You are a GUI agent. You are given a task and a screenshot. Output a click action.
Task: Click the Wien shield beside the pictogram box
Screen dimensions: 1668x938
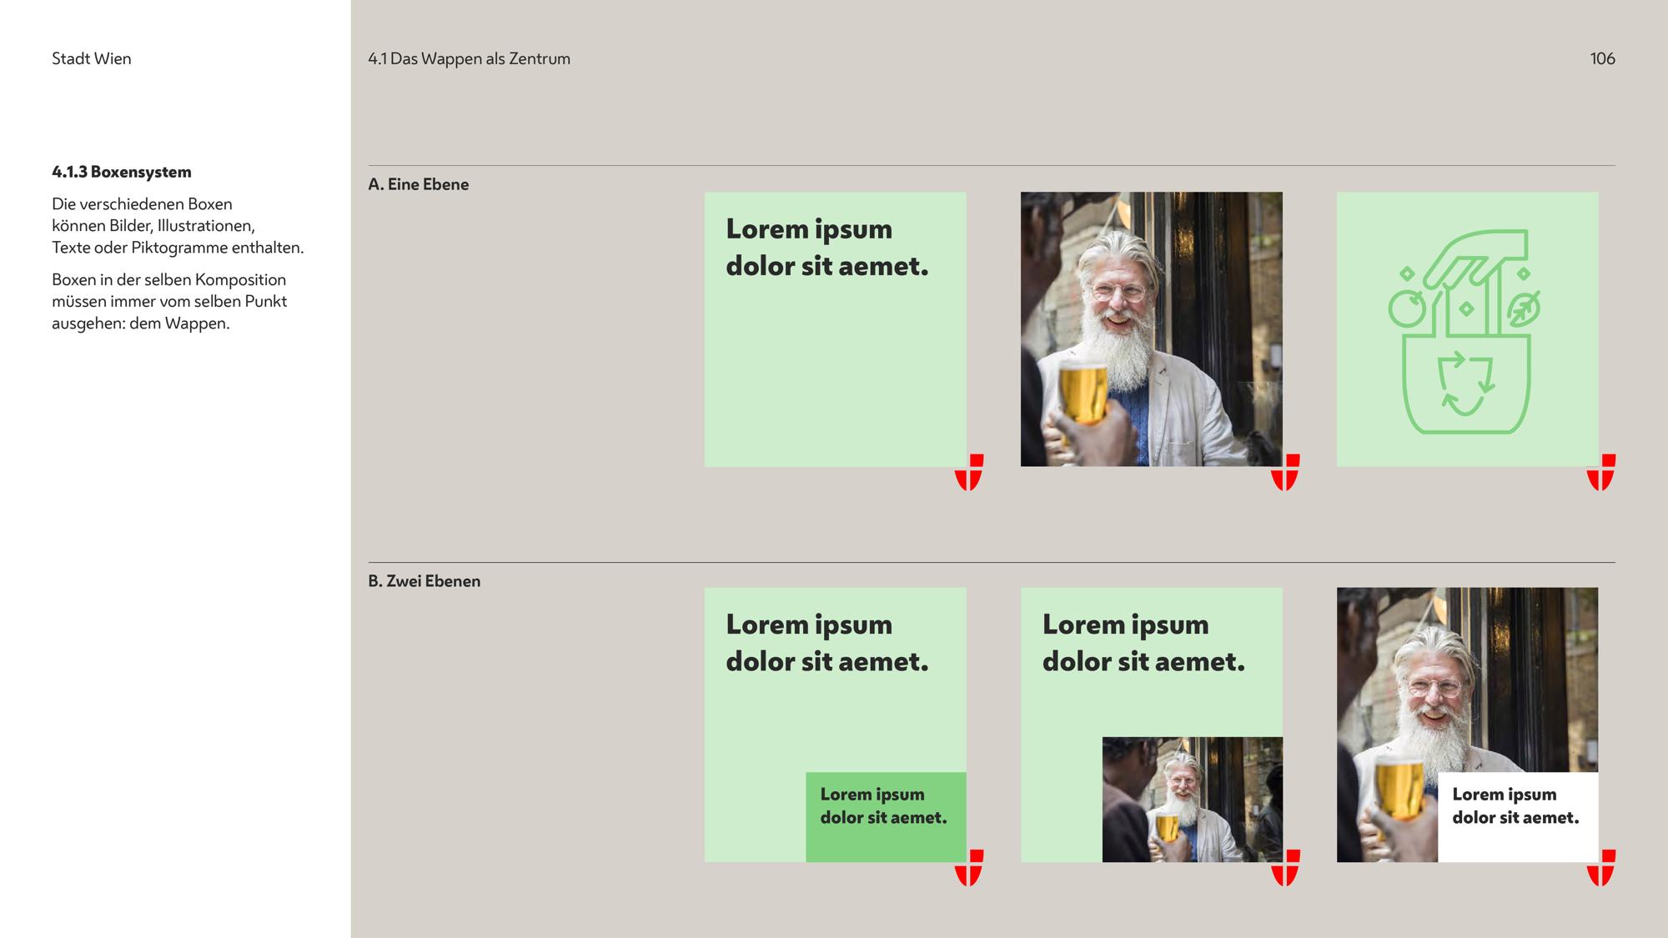click(x=1601, y=473)
